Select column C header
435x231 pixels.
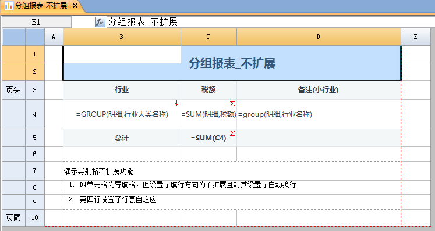208,37
